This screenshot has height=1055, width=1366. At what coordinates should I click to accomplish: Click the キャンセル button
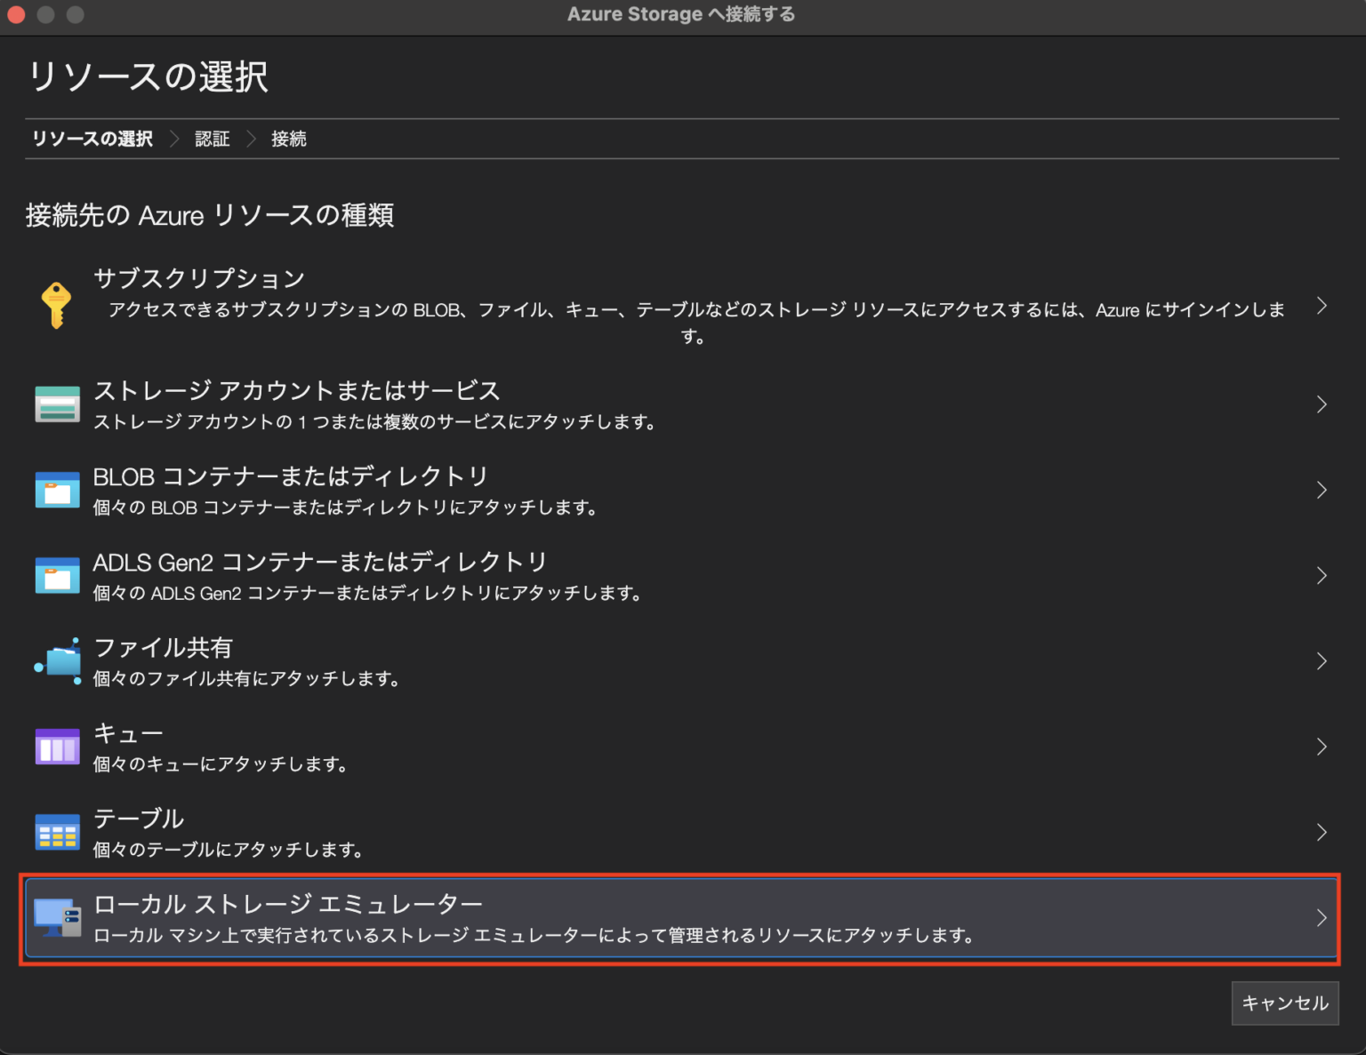coord(1285,1003)
